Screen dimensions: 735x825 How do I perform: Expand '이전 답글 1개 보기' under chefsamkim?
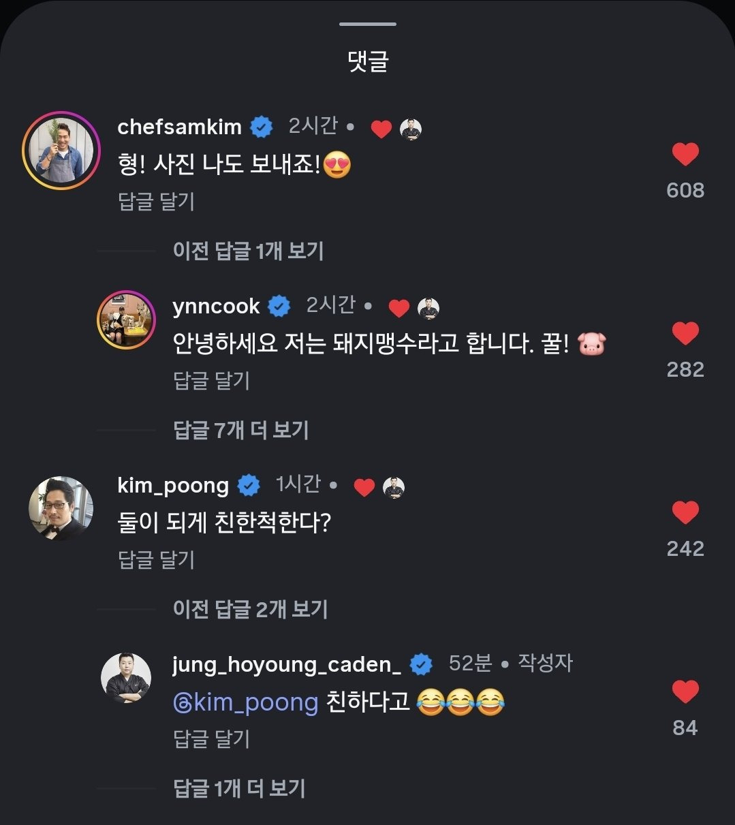coord(248,251)
